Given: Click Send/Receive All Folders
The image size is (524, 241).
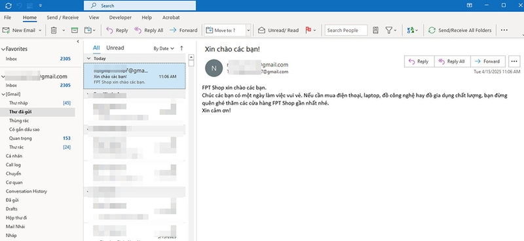Looking at the screenshot, I should [x=460, y=30].
